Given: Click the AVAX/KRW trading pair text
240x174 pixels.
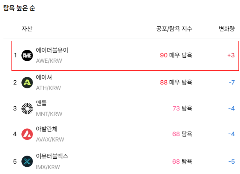Looking at the screenshot, I should (50, 140).
